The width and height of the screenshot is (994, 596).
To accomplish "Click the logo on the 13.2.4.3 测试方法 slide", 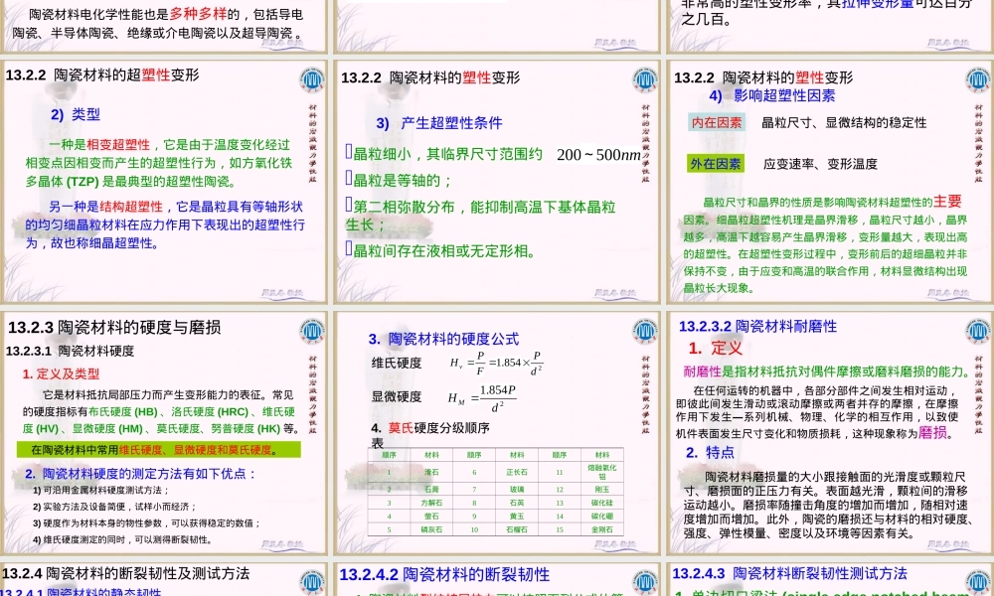I will point(977,583).
